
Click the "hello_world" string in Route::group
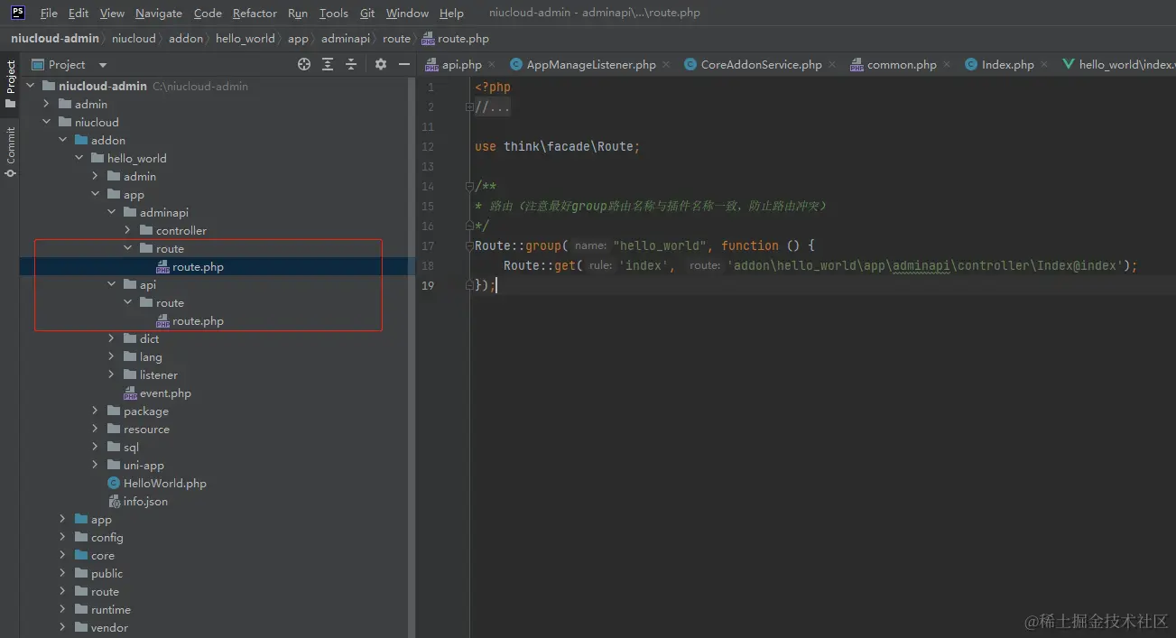(x=662, y=245)
